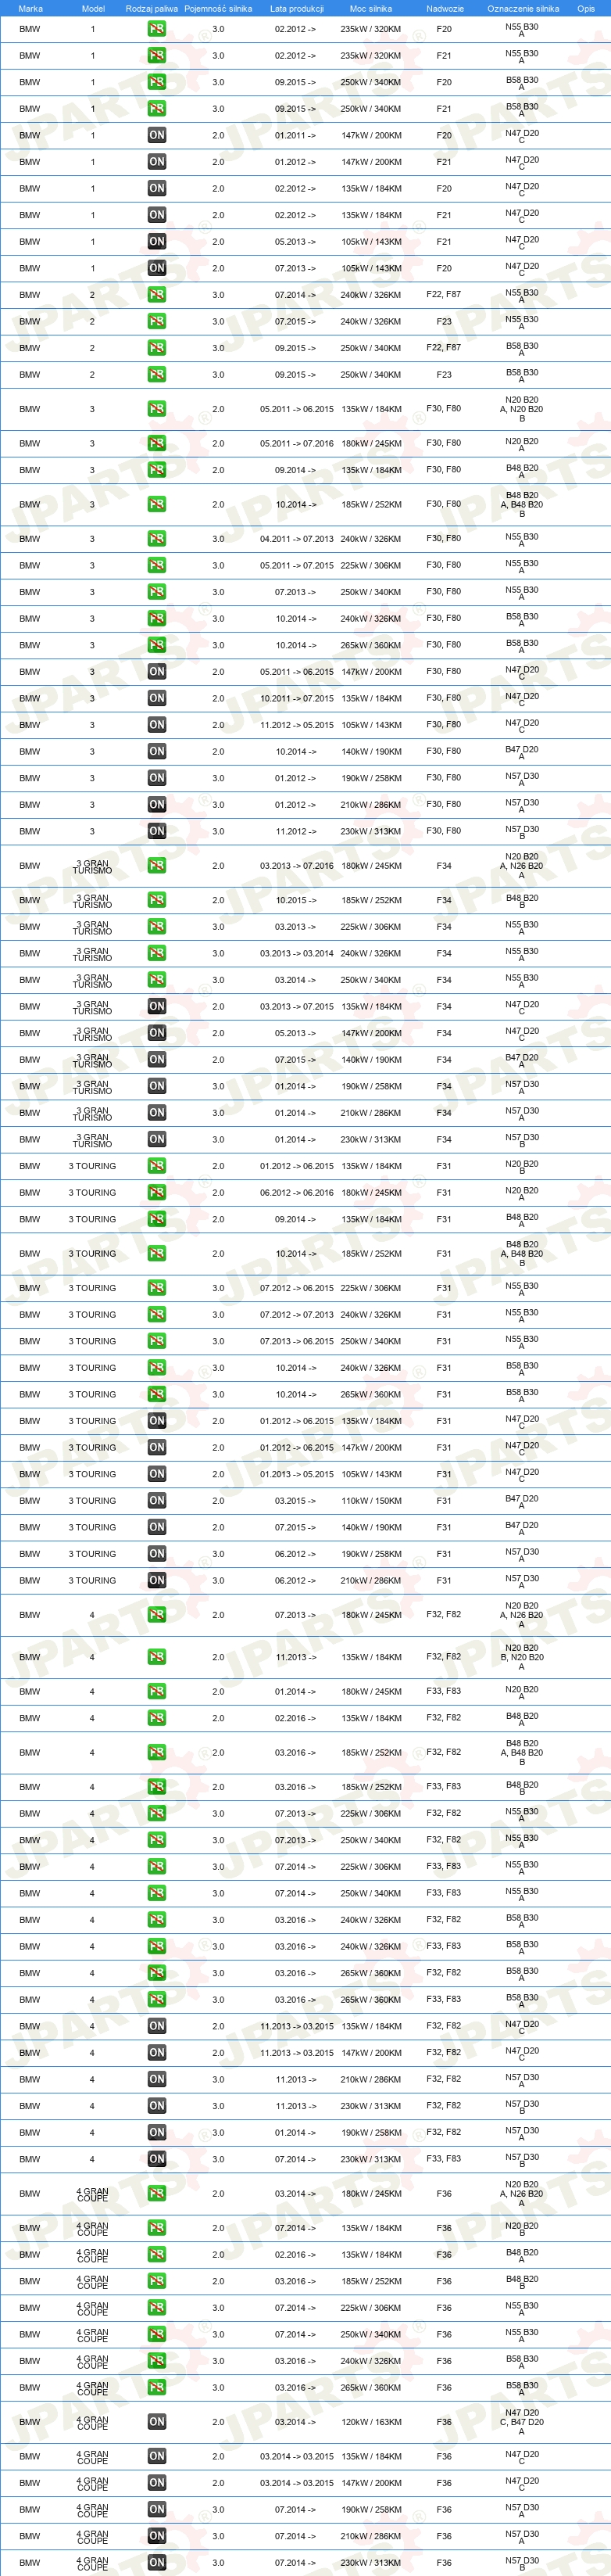Click the '120kW / 163KM' power cell
This screenshot has width=611, height=2576.
click(x=371, y=2422)
